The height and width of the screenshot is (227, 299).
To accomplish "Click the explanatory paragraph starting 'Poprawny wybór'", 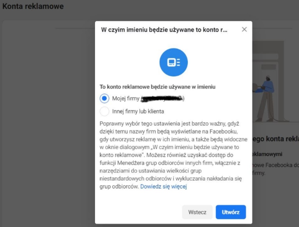I will (173, 155).
